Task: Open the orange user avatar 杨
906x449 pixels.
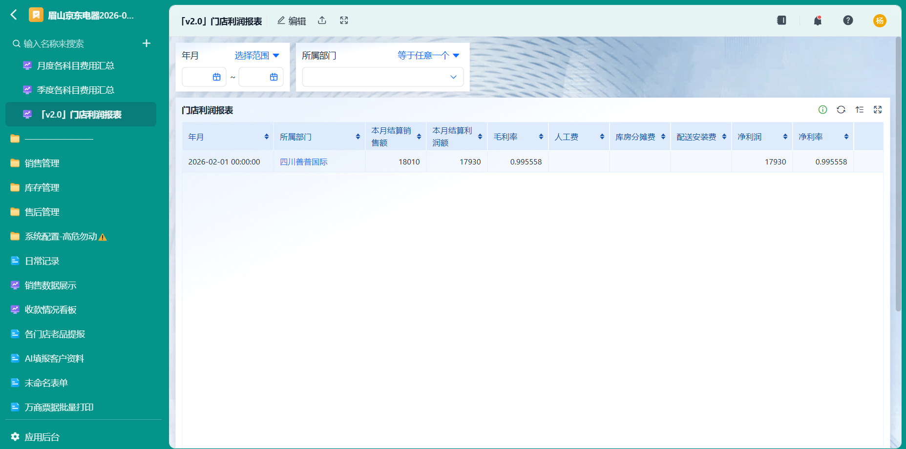Action: pos(880,20)
